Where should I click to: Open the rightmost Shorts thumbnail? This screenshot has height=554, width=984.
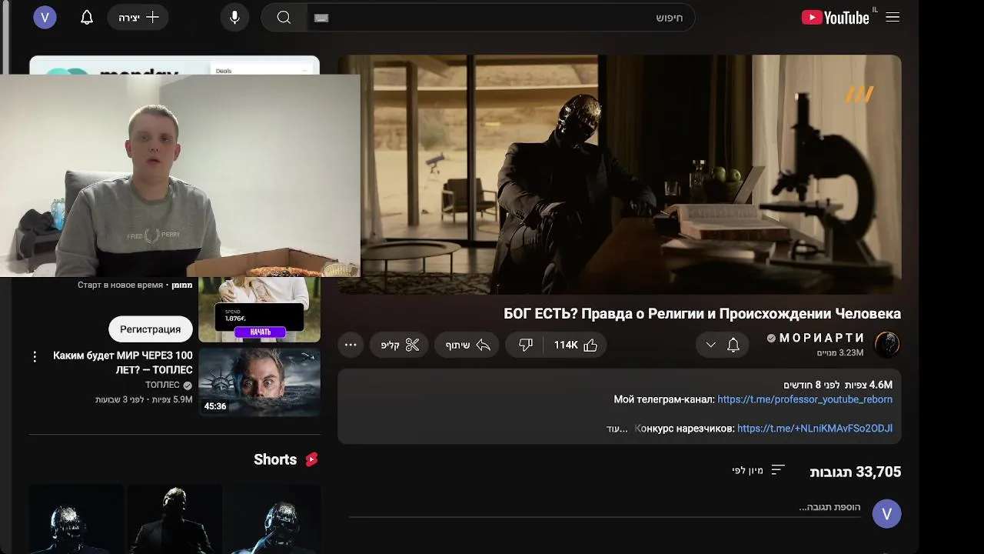pos(272,519)
